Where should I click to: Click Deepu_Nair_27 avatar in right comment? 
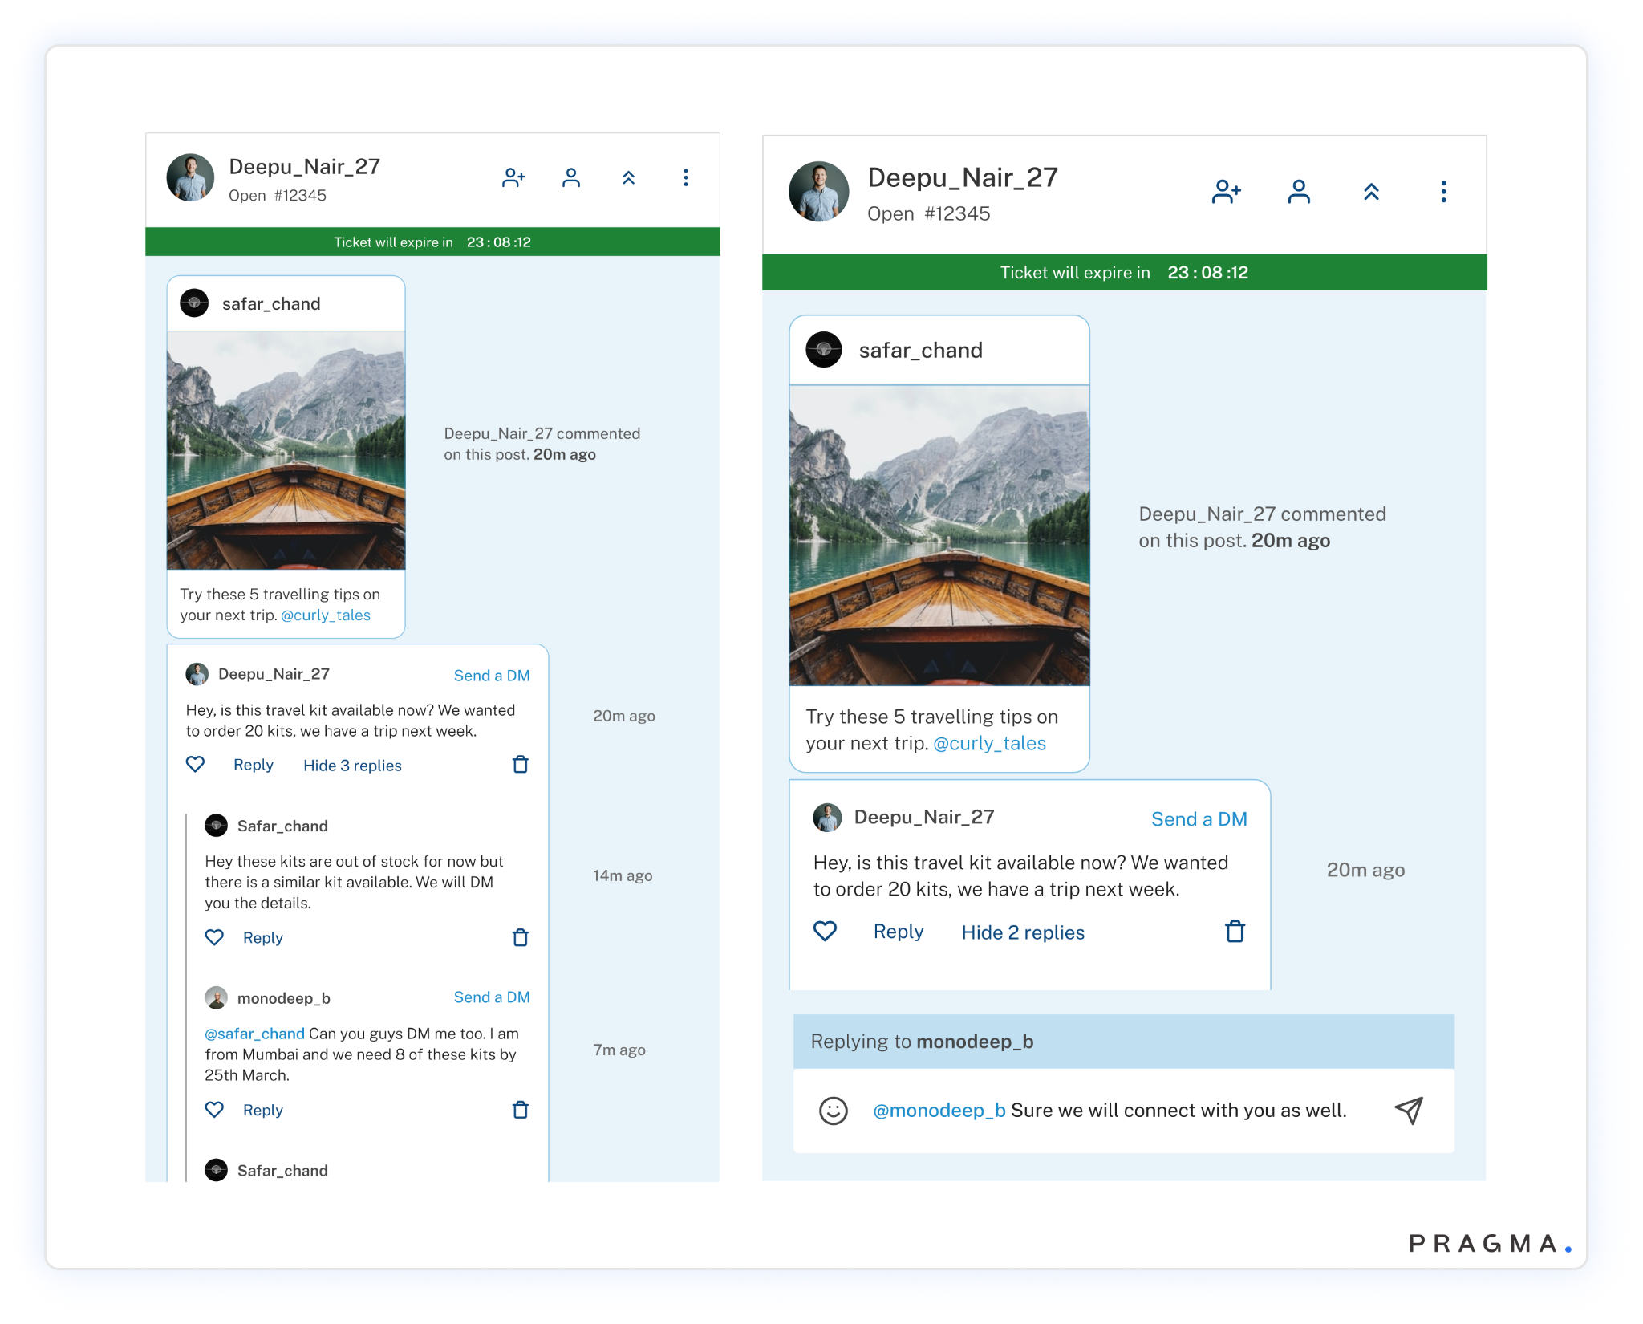pos(827,818)
